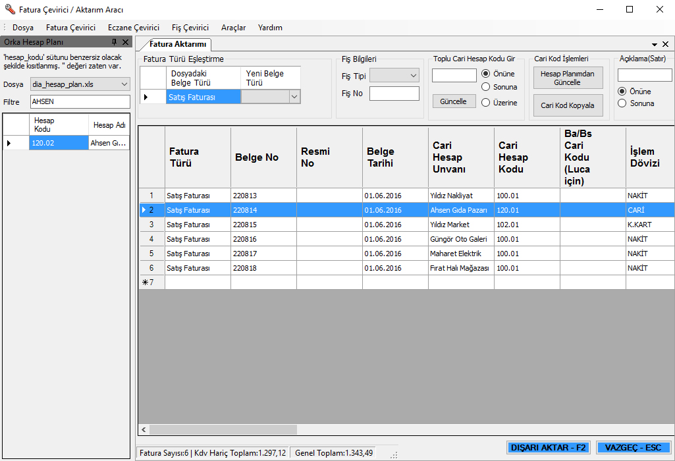Select Sonuna in Açıklama(Satır) group
Viewport: 675px width, 461px height.
point(622,103)
